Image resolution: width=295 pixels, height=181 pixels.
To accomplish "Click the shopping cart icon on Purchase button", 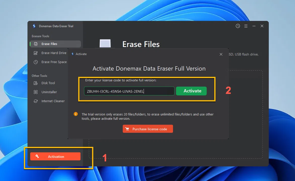I will tap(128, 129).
